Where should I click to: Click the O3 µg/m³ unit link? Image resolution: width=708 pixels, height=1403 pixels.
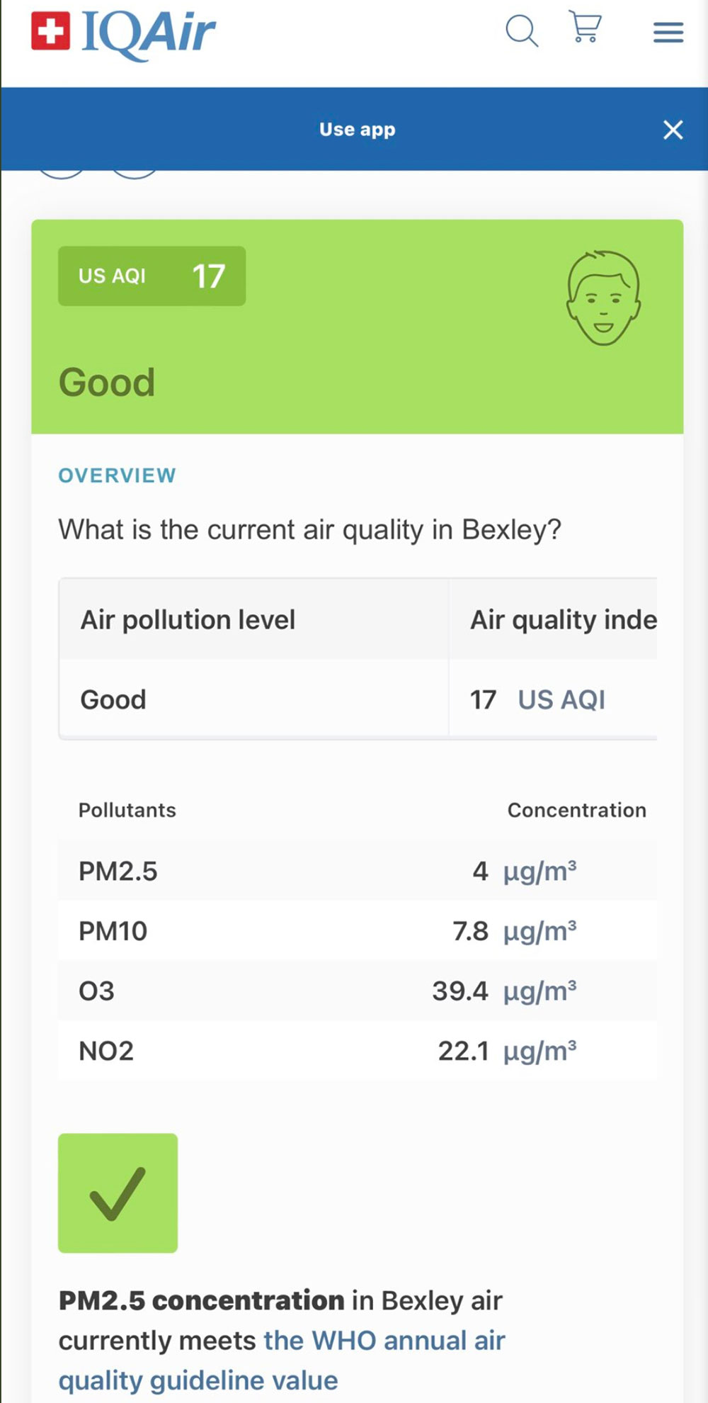[x=539, y=991]
